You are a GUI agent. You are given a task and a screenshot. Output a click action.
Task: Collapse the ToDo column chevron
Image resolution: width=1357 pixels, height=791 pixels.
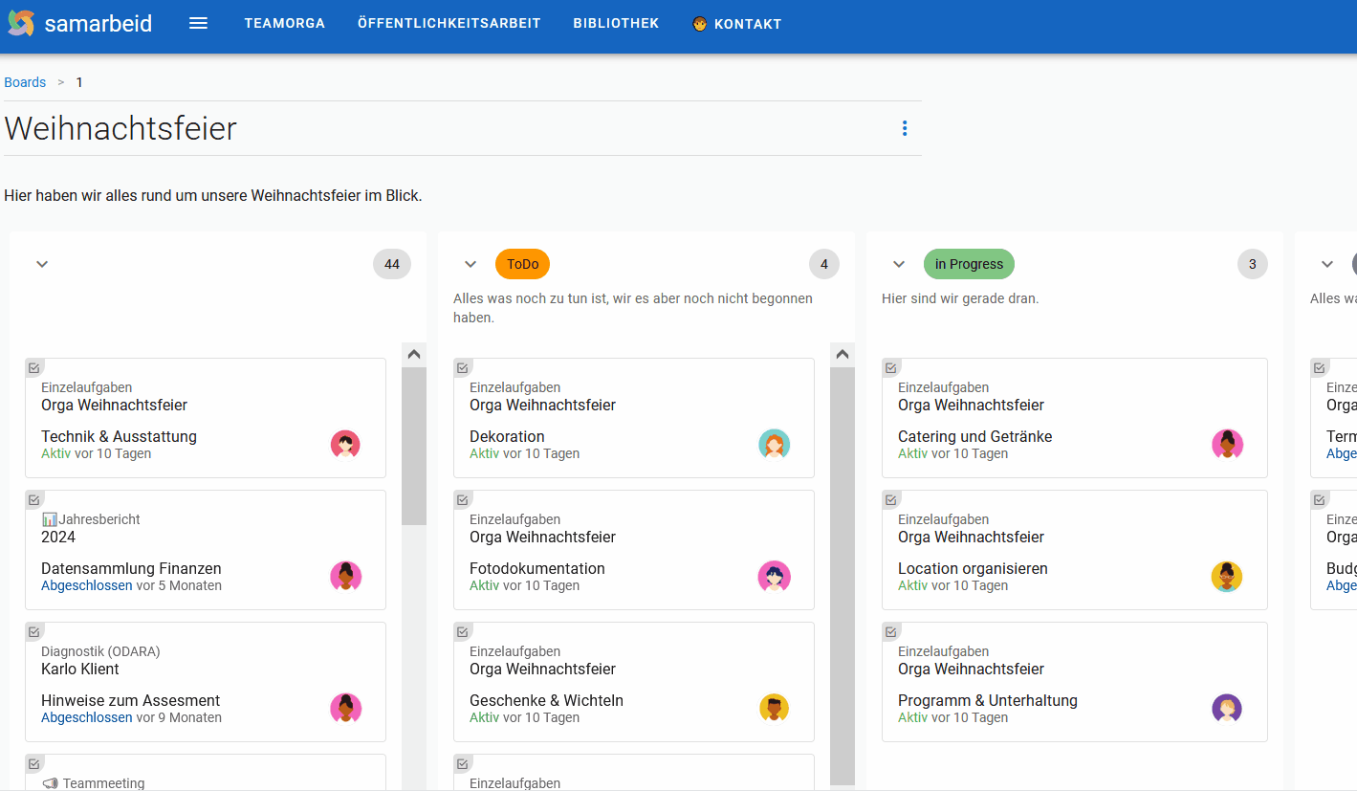point(471,264)
